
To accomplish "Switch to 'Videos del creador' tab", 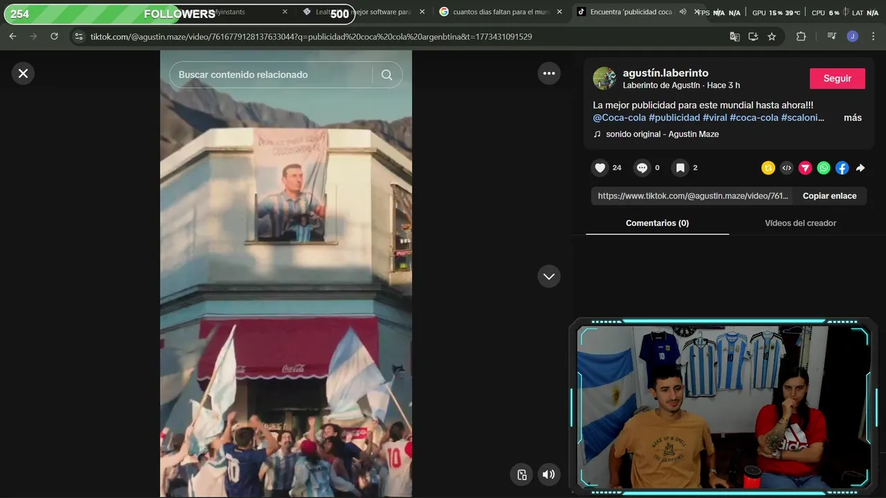I will click(800, 223).
